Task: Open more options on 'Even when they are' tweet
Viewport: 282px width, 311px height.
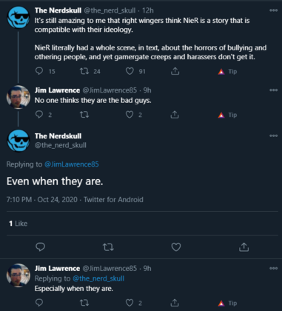Action: 273,136
